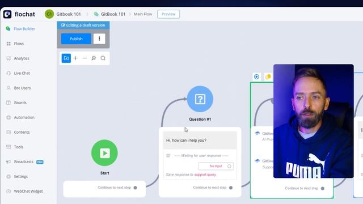Click the Preview button
The width and height of the screenshot is (363, 204).
pos(168,14)
